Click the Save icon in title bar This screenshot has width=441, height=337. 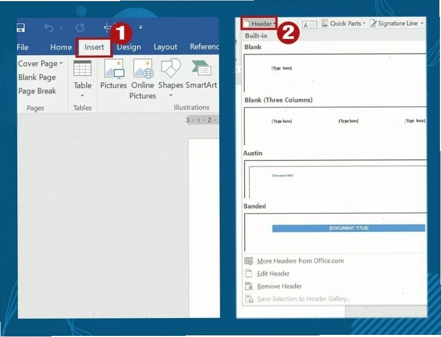pos(20,28)
